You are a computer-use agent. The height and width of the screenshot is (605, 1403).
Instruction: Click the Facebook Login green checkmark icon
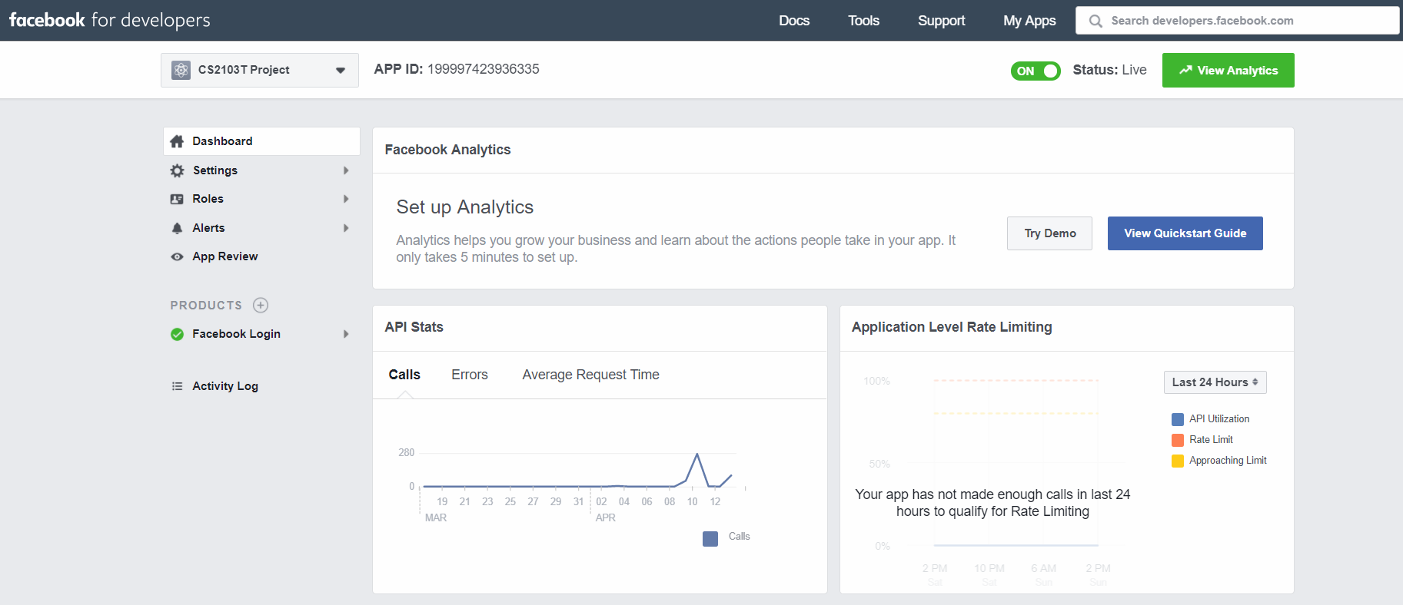(x=177, y=334)
